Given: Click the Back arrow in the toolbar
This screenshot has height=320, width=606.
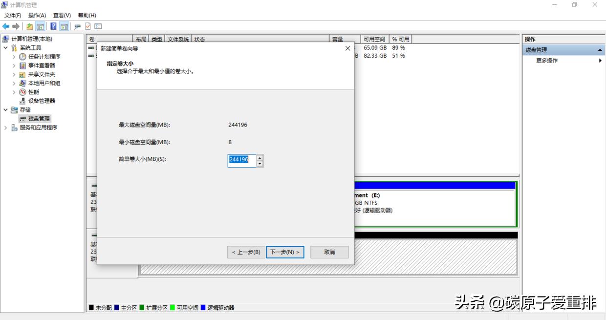Looking at the screenshot, I should pos(6,26).
